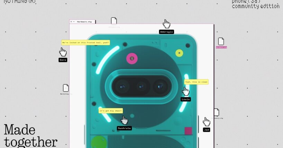This screenshot has width=283, height=148.
Task: Click Emre's hand cursor icon
Action: [63, 52]
